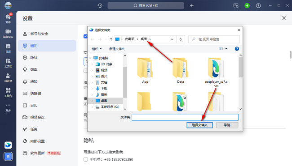This screenshot has height=166, width=292.
Task: Click the main search bar (Ctrl+K)
Action: click(x=146, y=5)
